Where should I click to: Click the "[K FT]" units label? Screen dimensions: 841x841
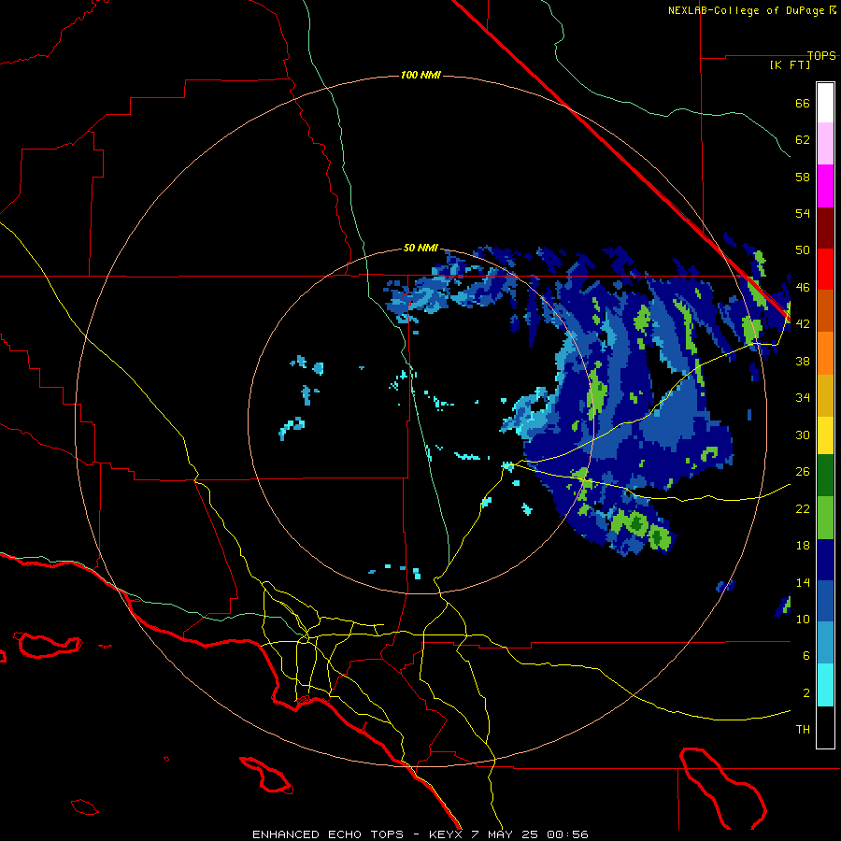(790, 65)
